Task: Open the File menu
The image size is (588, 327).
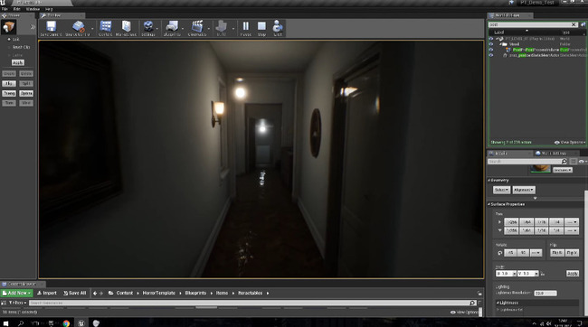Action: point(5,9)
